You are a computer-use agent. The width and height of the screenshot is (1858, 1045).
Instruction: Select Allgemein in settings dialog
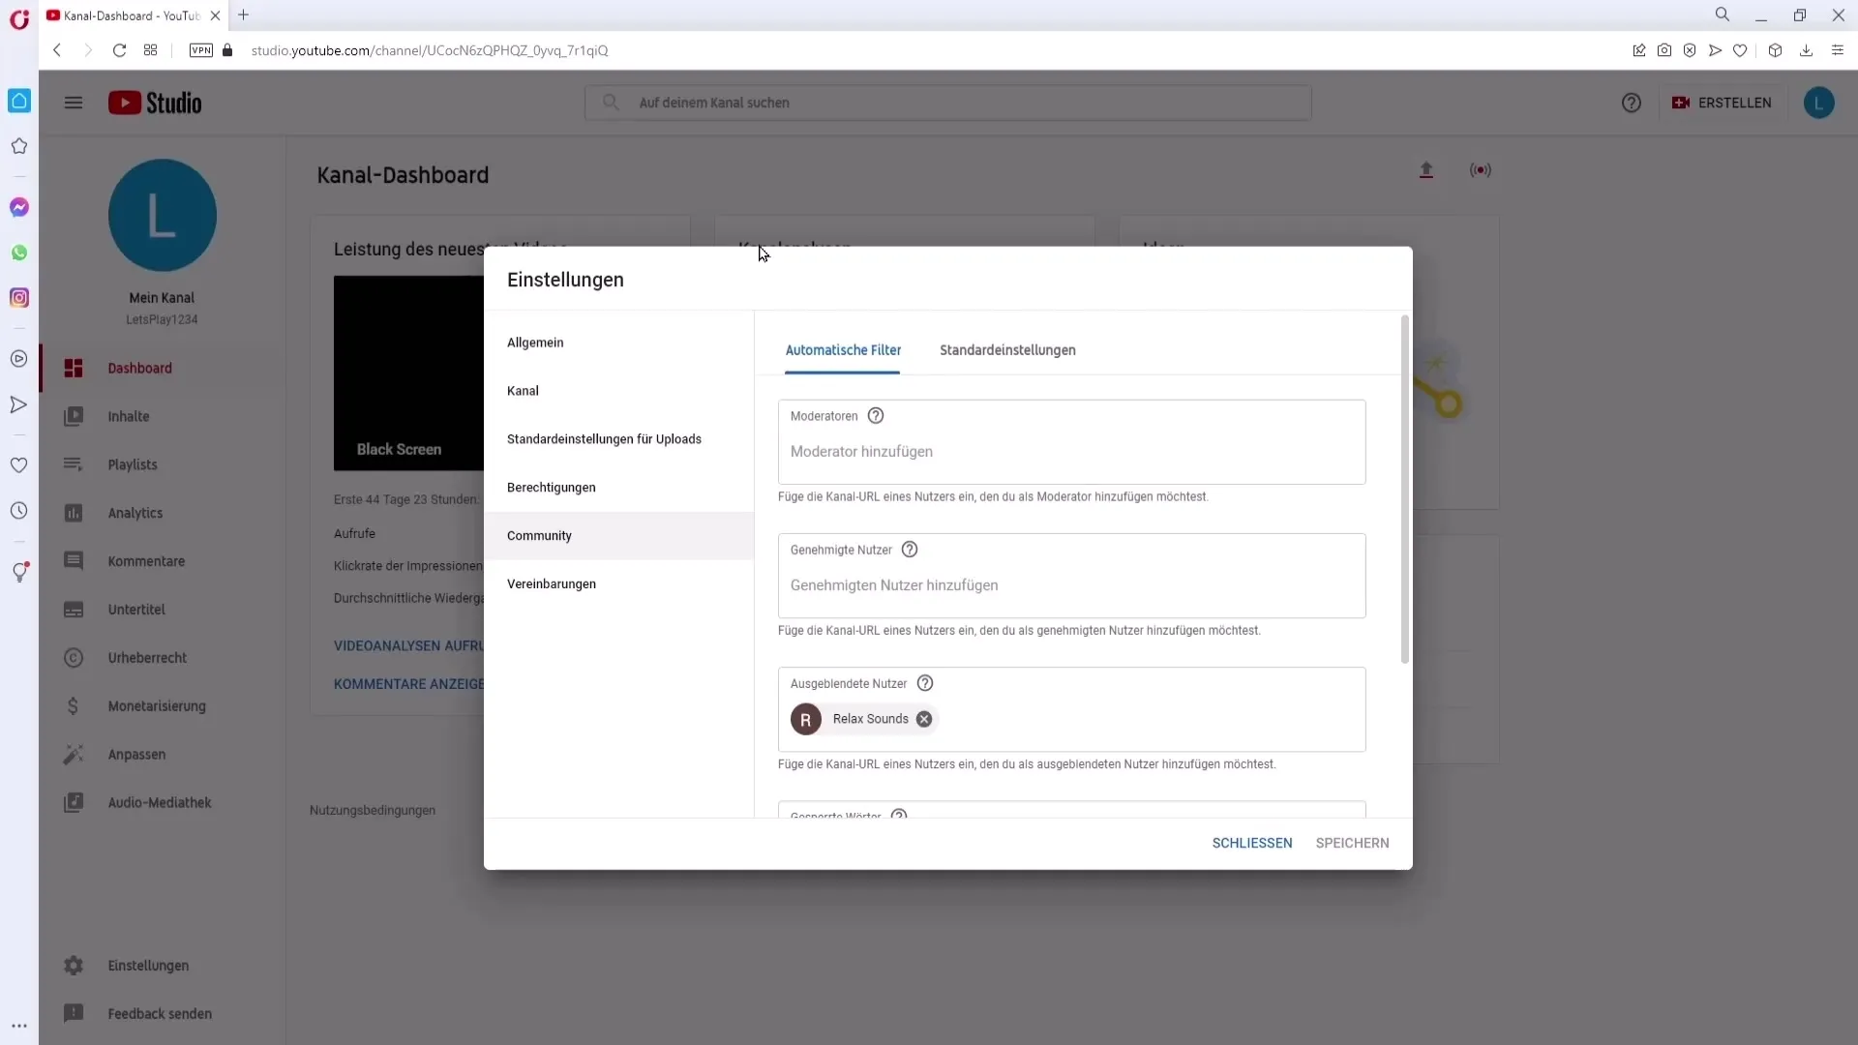point(618,343)
